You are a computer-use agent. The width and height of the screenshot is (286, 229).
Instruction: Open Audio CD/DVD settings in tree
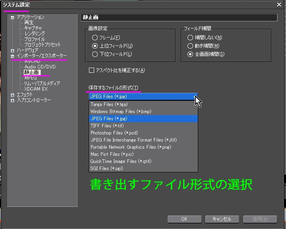40,67
